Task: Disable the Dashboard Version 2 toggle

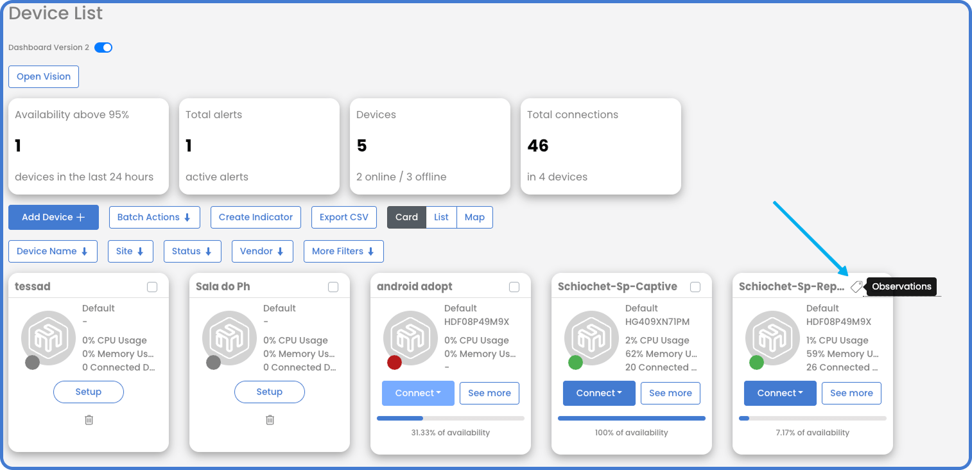Action: (103, 47)
